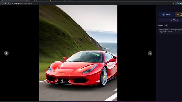The height and width of the screenshot is (102, 182).
Task: Go back with the browser back arrow
Action: (x=2, y=3)
